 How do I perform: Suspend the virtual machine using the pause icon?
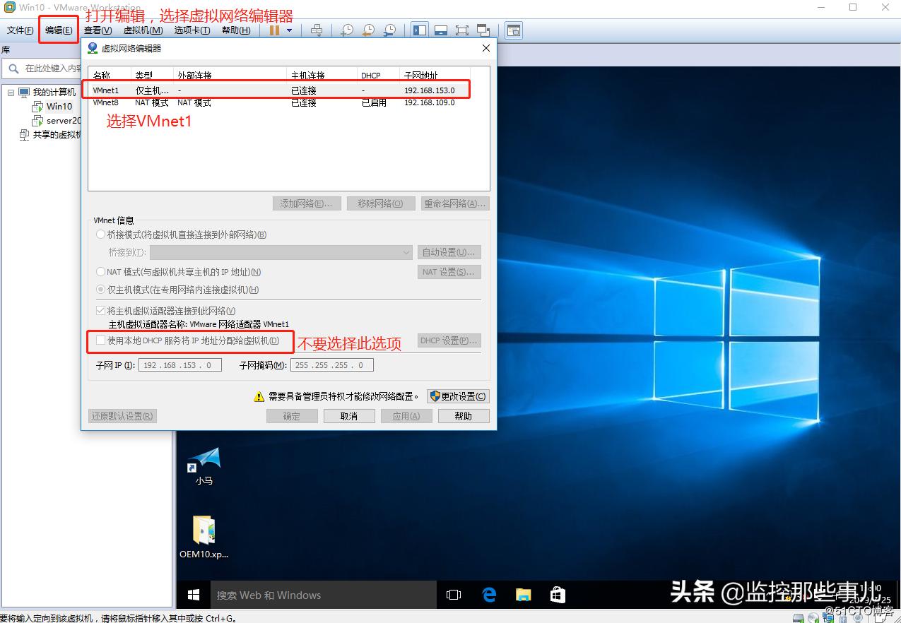(x=275, y=30)
